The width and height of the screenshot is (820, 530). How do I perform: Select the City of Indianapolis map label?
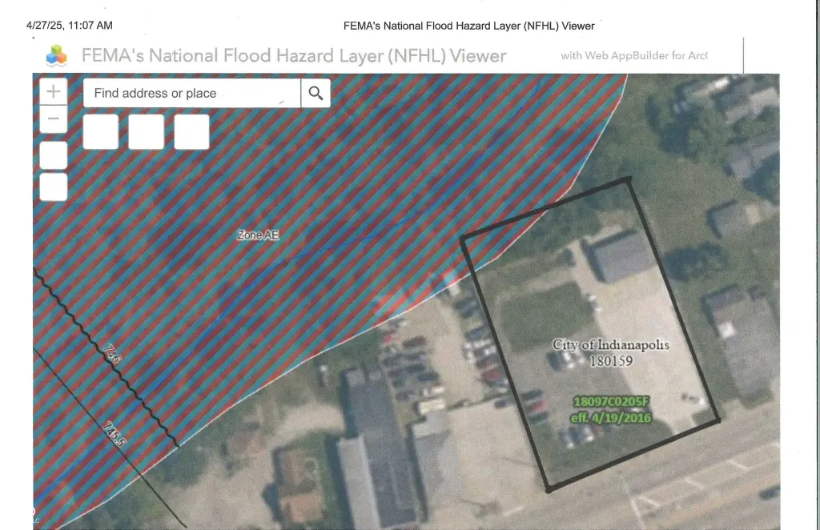pos(611,345)
